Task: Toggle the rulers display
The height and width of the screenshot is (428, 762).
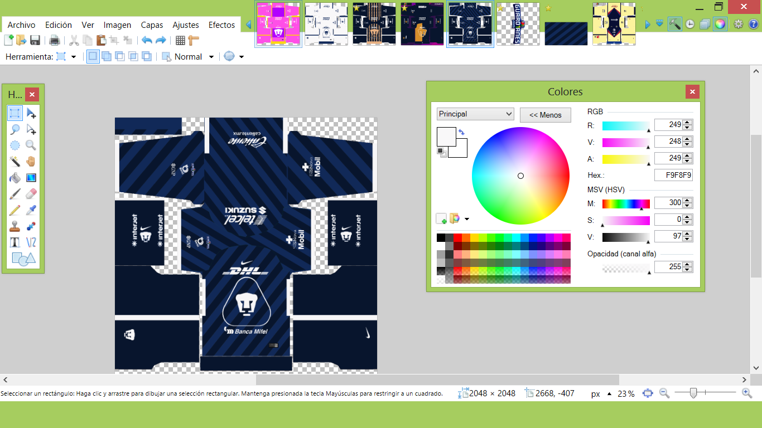Action: tap(194, 40)
